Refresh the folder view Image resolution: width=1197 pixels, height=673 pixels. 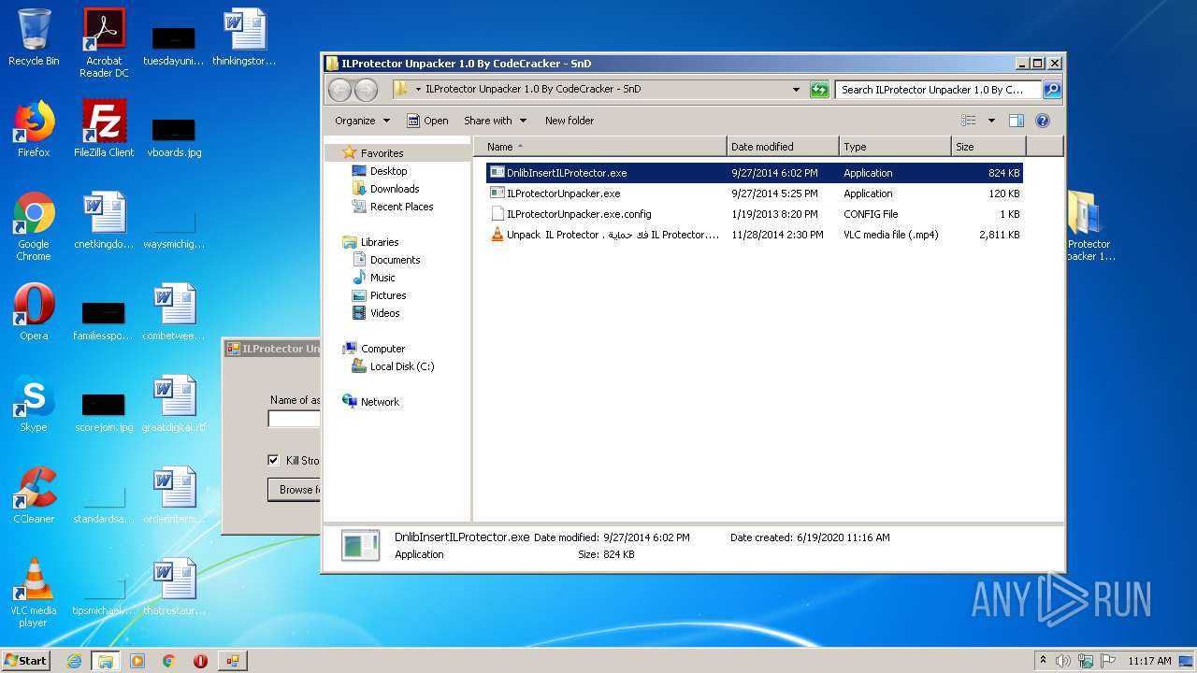tap(819, 90)
